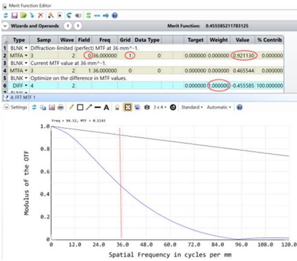Select the arrow annotation tool

[x=89, y=107]
